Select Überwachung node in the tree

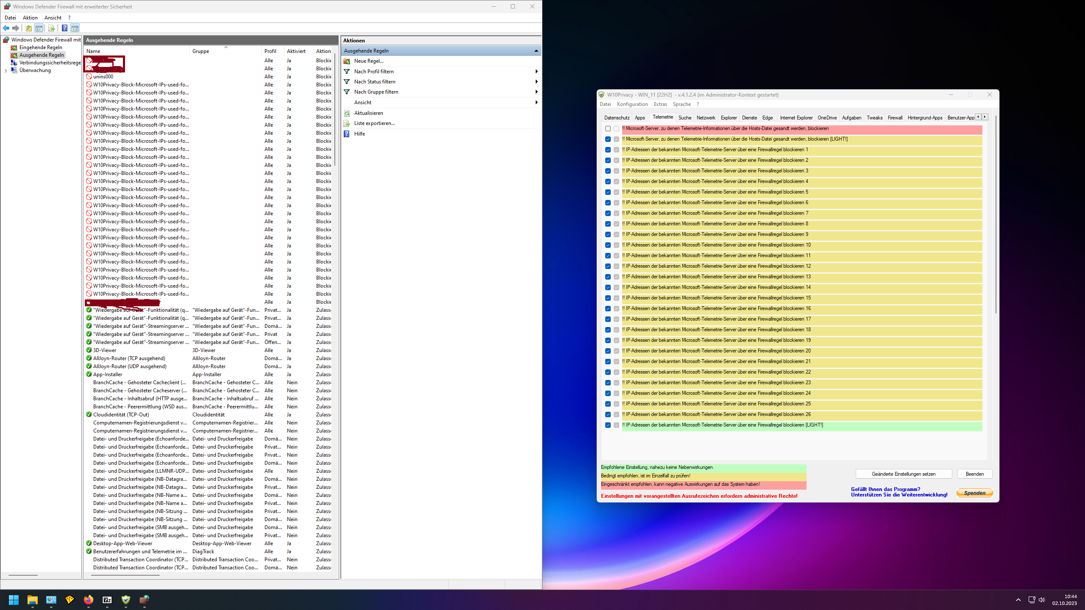pos(35,70)
